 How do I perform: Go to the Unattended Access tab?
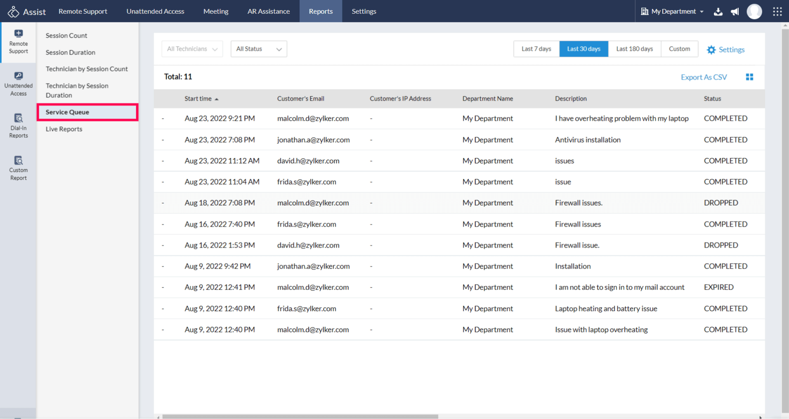[155, 12]
